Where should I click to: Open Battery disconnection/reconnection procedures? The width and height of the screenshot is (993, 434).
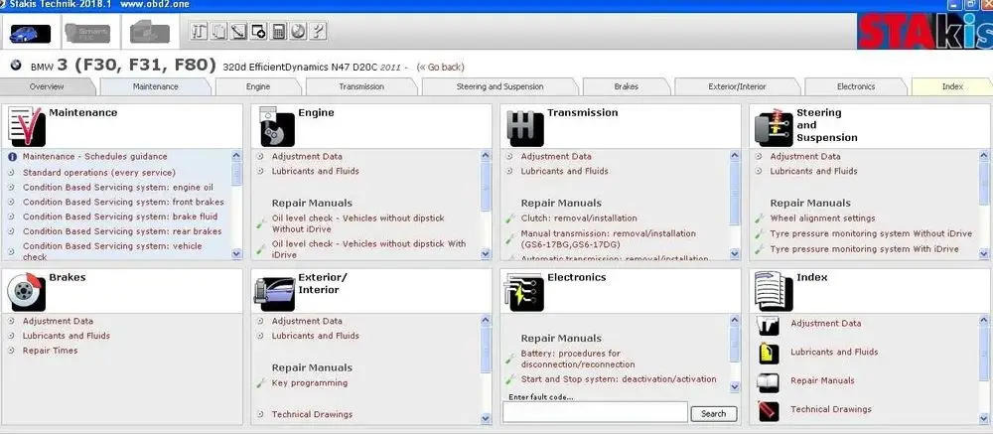point(578,359)
